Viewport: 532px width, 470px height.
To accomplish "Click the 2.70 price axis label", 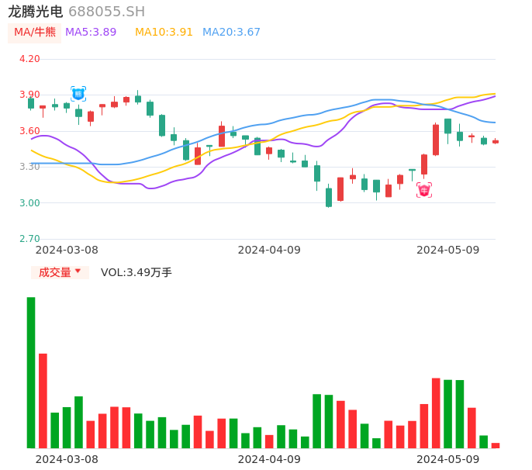I will pos(29,239).
